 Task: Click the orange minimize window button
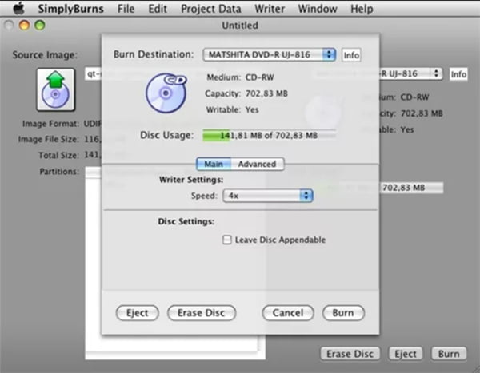point(25,25)
